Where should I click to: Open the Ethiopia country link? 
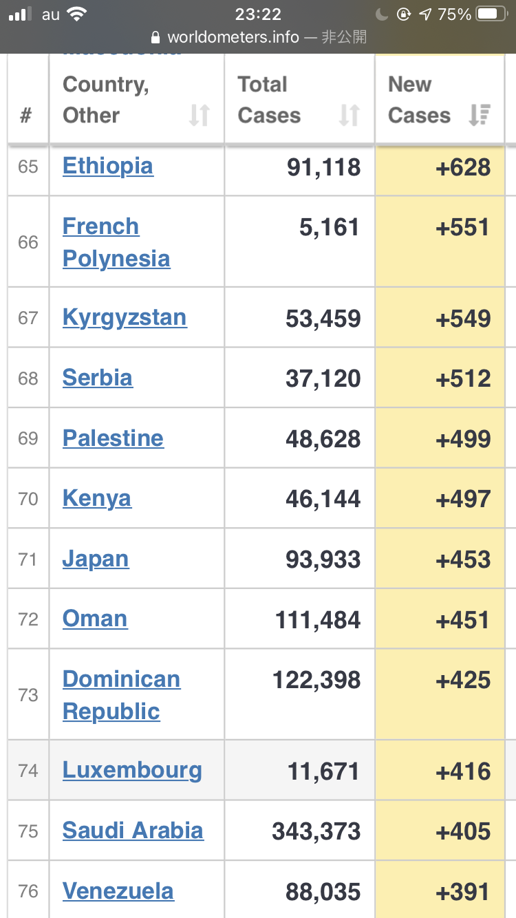[x=108, y=167]
